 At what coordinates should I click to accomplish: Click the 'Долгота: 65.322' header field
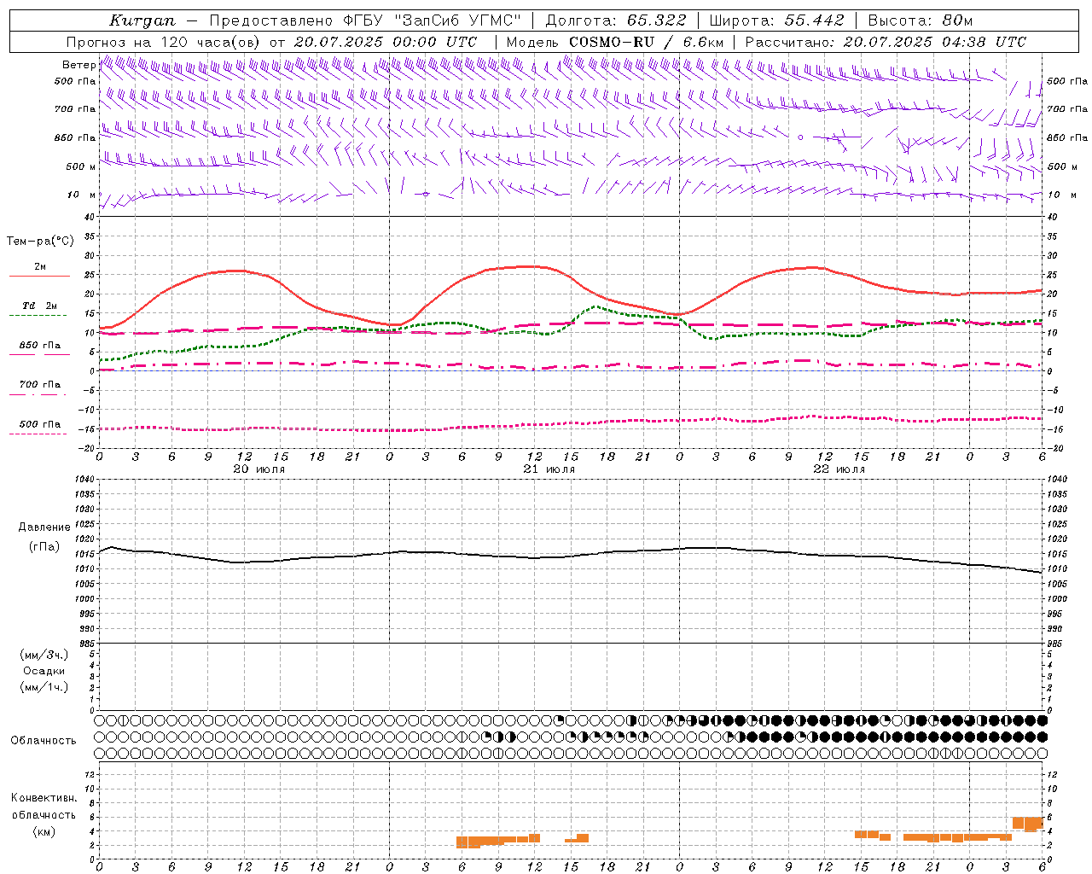(616, 20)
